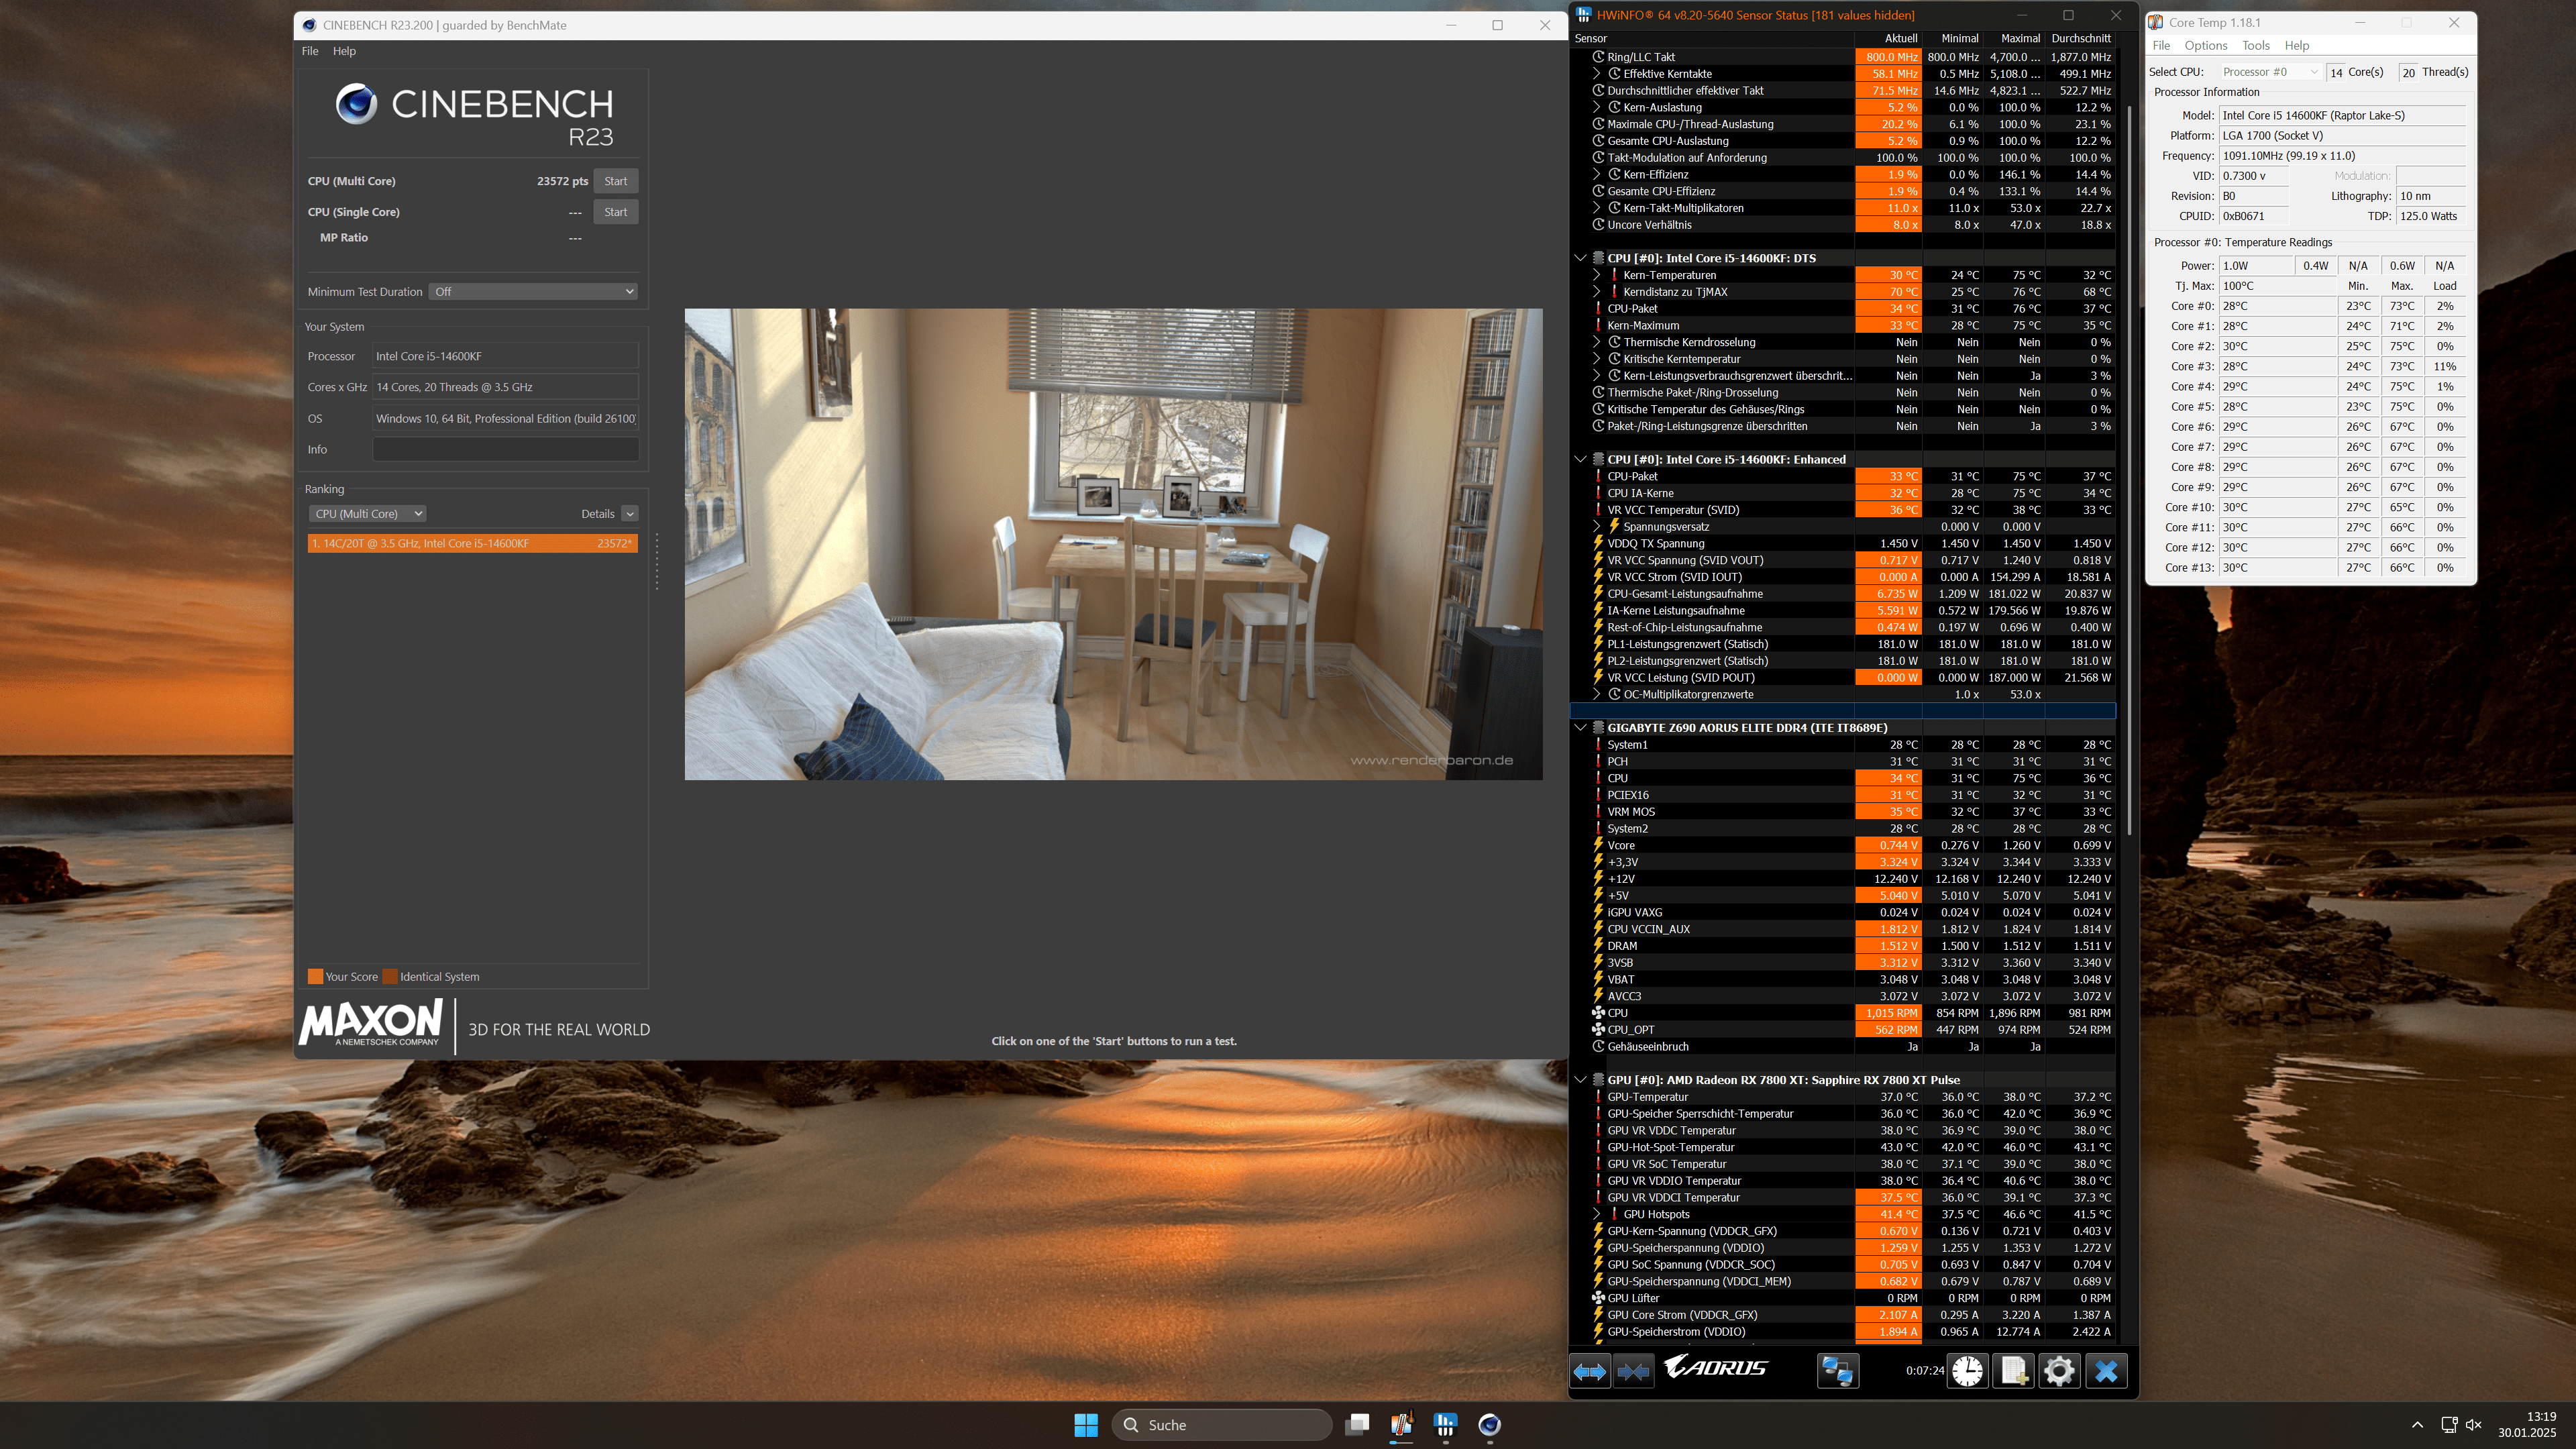
Task: Open HWiNFO sensor settings gear icon
Action: [x=2058, y=1371]
